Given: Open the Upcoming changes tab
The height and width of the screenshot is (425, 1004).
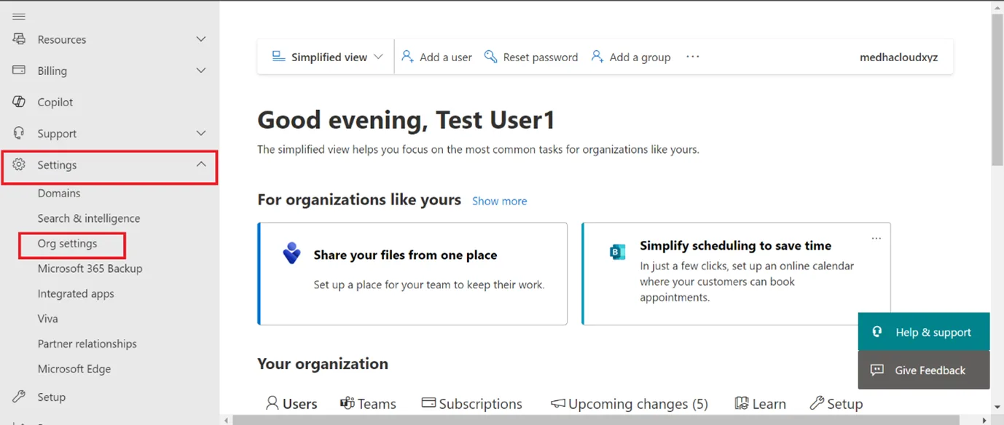Looking at the screenshot, I should tap(630, 403).
